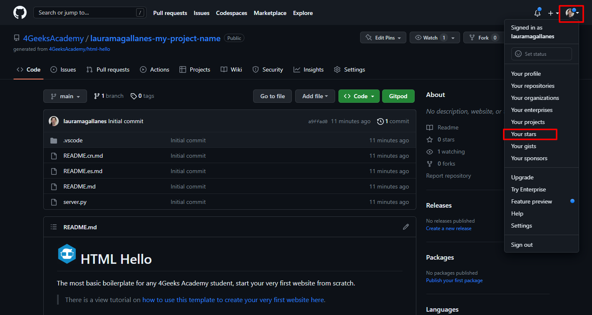Switch to the Actions tab
The width and height of the screenshot is (592, 315).
[x=154, y=69]
